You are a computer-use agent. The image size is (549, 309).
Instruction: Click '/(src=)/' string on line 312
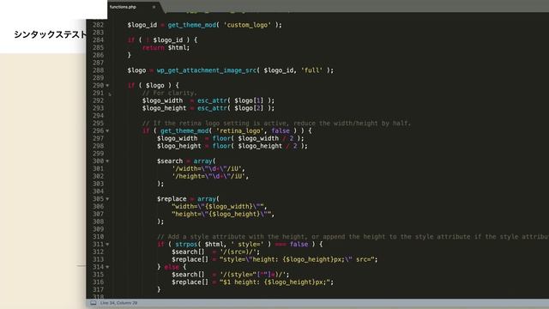[x=238, y=251]
